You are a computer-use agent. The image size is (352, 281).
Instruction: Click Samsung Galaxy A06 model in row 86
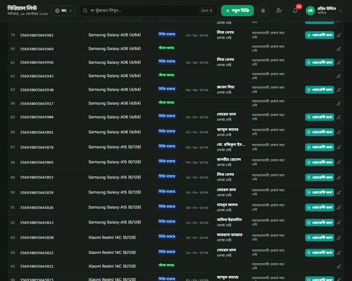tap(114, 132)
